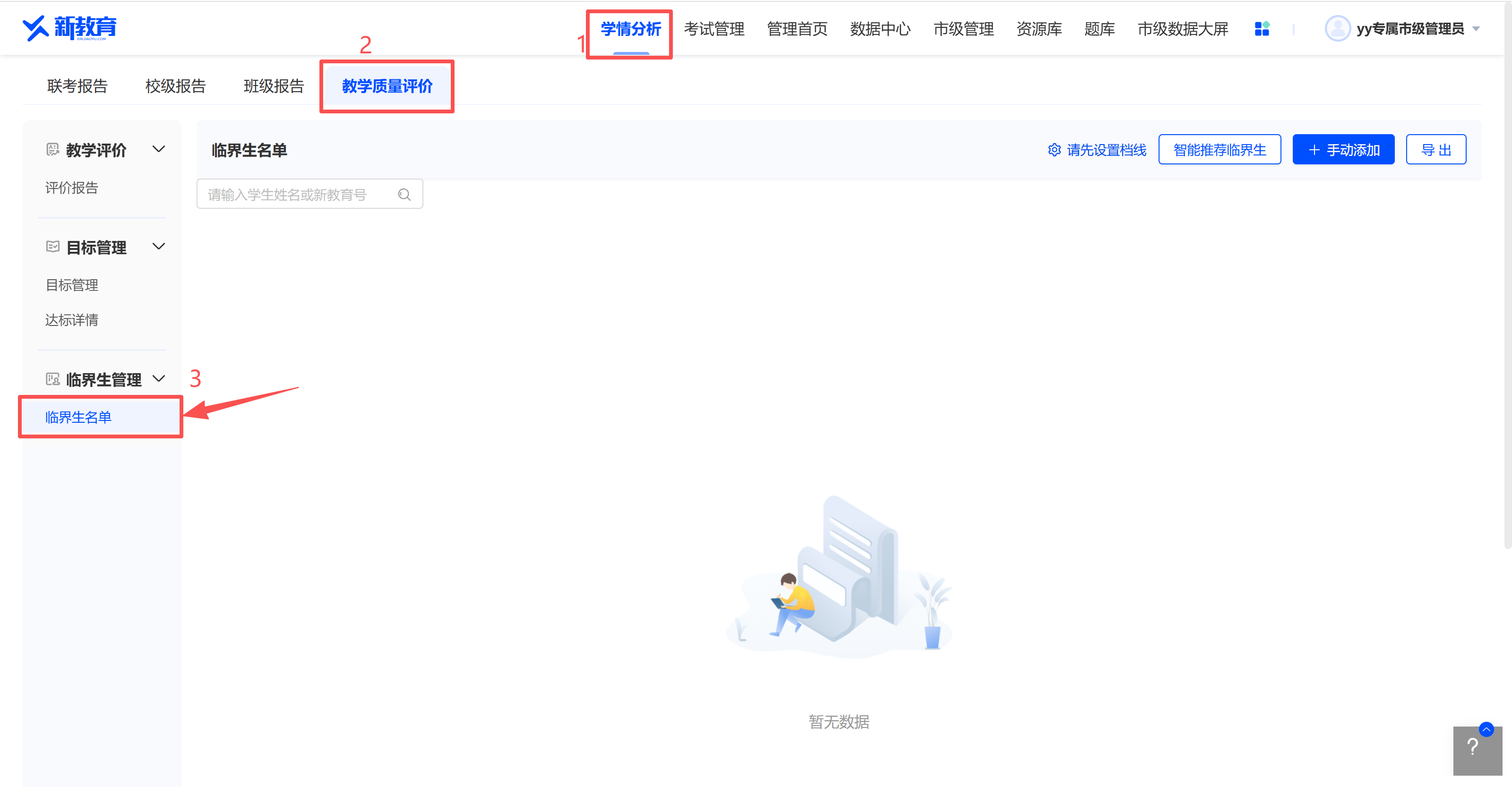Screen dimensions: 1512x787
Task: Open the colorful apps grid icon
Action: point(1262,29)
